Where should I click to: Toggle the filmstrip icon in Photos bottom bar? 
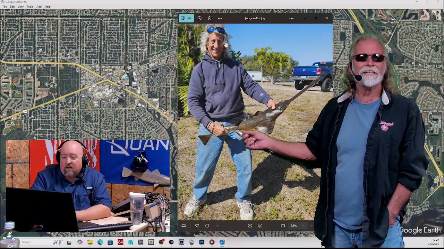(183, 226)
